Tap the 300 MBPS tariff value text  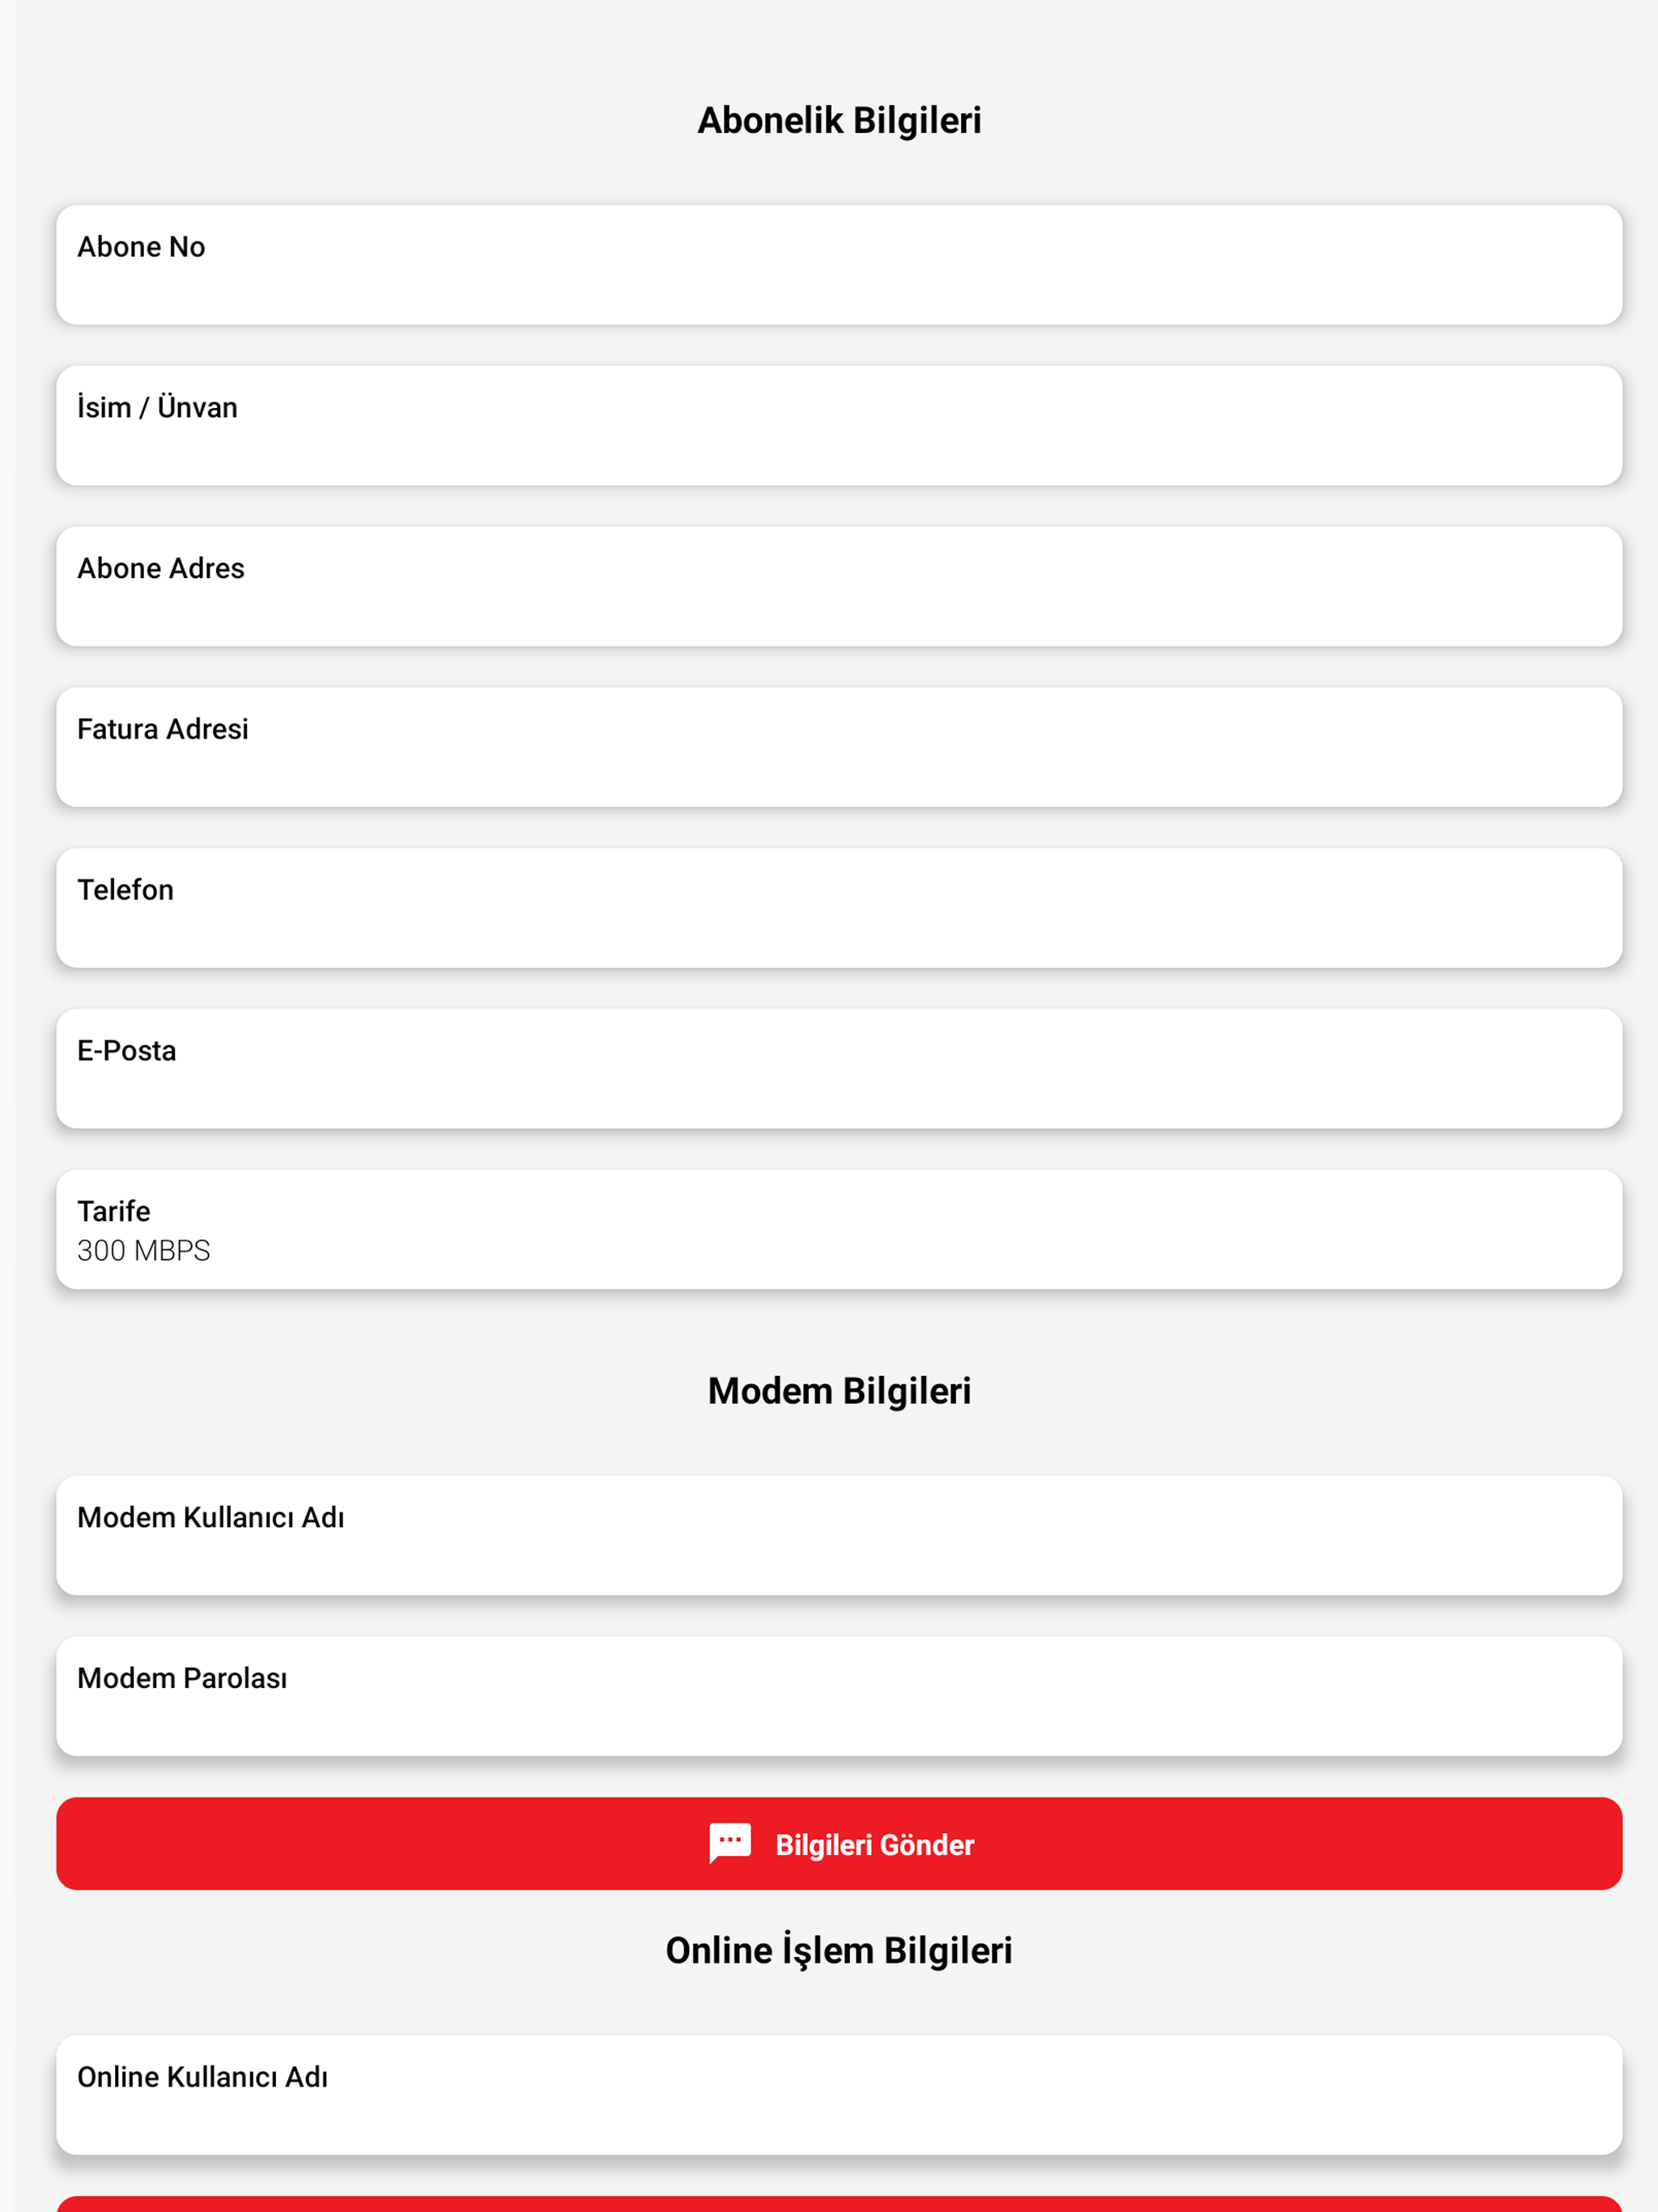coord(143,1250)
